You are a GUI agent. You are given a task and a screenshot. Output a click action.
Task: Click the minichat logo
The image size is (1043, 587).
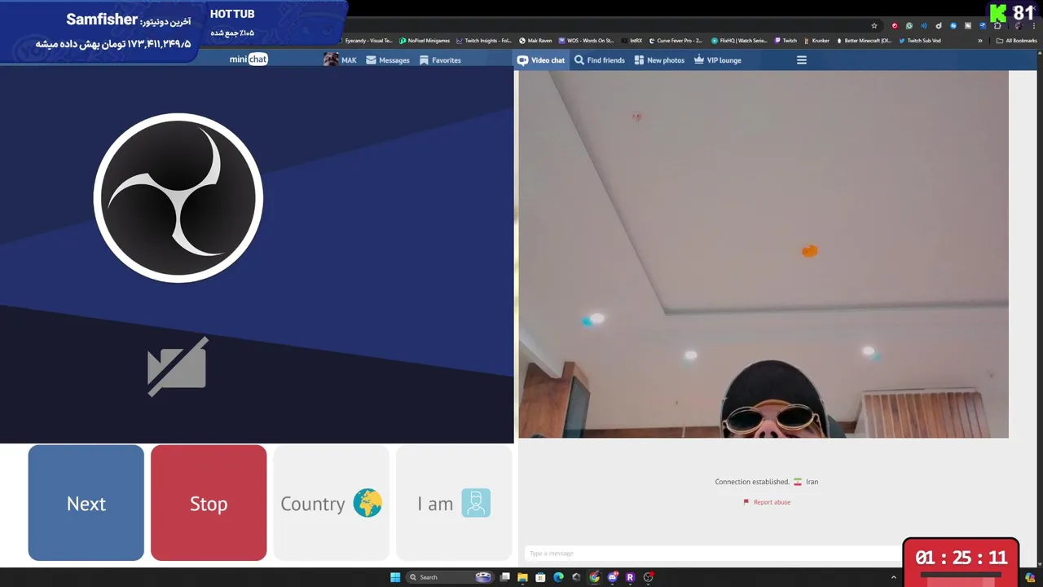249,60
